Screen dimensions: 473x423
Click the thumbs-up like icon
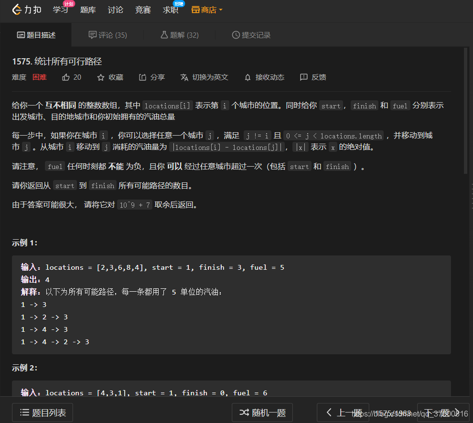click(66, 77)
